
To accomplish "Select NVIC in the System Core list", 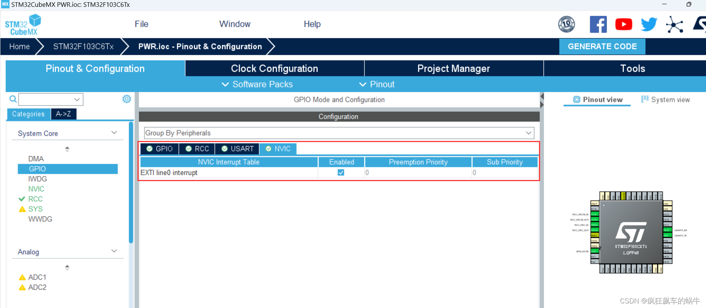I will [36, 189].
